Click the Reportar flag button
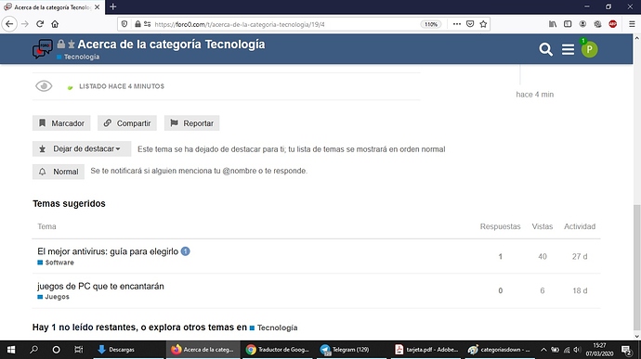The height and width of the screenshot is (359, 641). click(x=191, y=123)
